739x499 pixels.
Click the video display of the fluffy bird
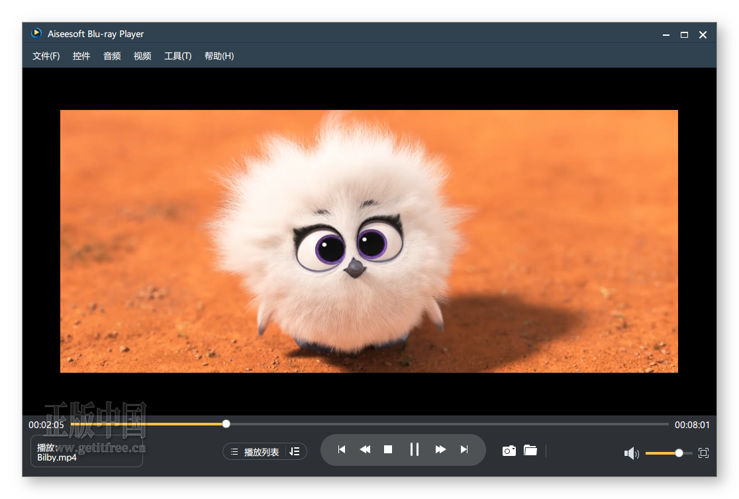pos(369,241)
